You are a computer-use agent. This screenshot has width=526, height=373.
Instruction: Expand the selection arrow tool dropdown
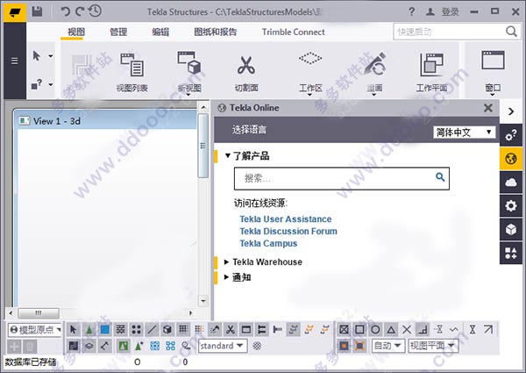(51, 56)
